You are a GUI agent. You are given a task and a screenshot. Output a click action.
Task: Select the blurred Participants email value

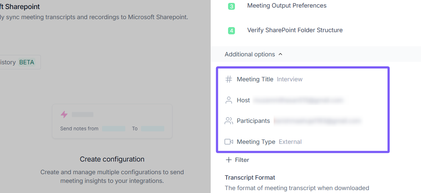pos(317,121)
